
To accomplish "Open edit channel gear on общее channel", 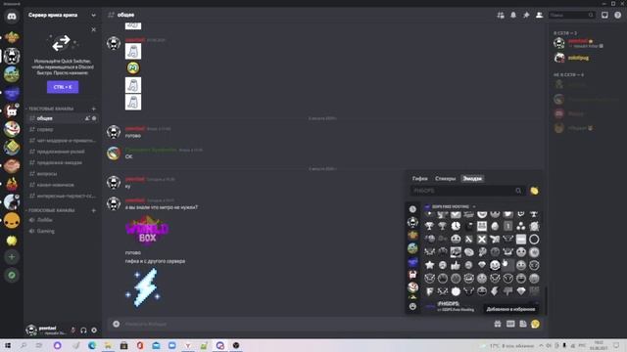I will [94, 118].
